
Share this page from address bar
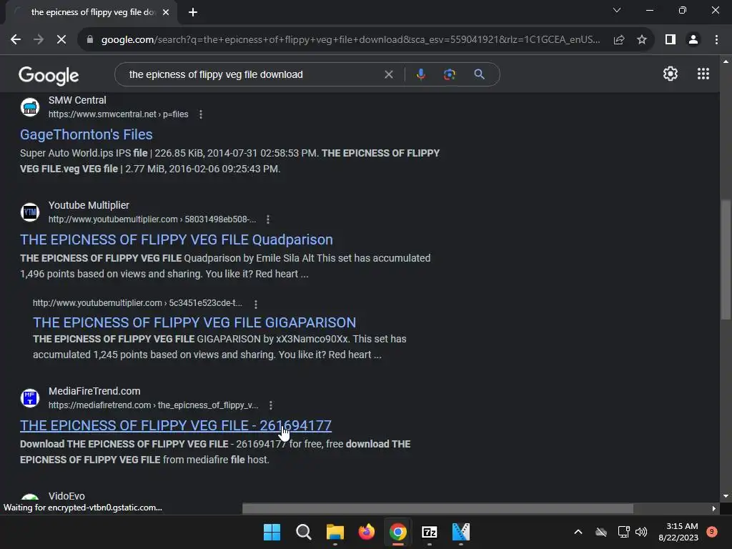[619, 40]
